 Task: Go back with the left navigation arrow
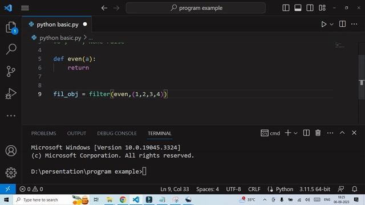click(104, 8)
